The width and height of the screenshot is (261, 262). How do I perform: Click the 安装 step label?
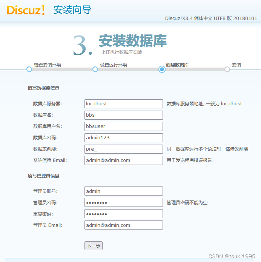click(x=236, y=65)
